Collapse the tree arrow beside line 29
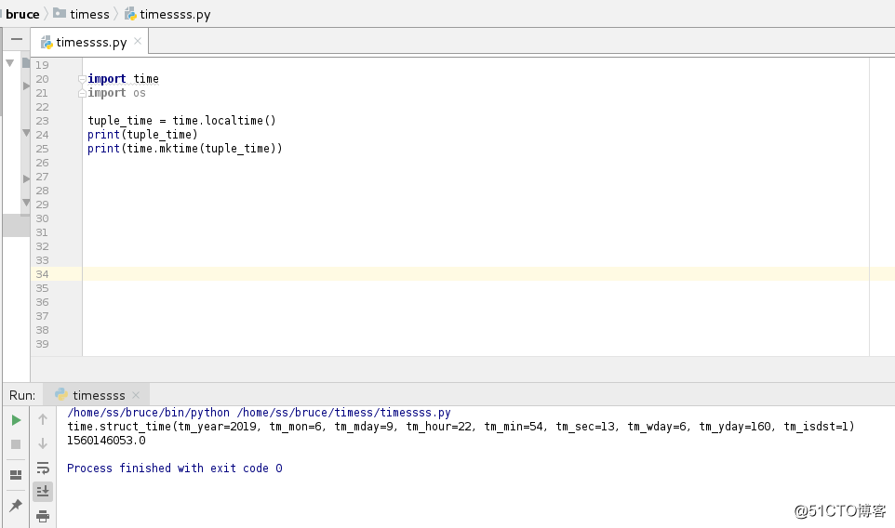The height and width of the screenshot is (528, 895). coord(26,203)
